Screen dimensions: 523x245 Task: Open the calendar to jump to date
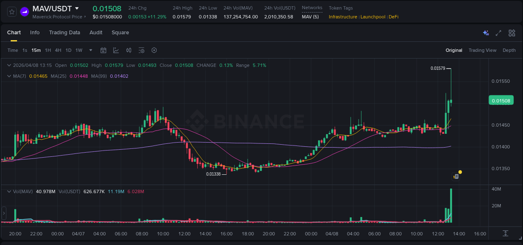(x=103, y=50)
